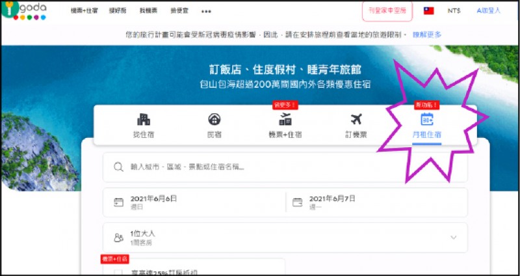Open the three-dots more menu in header
This screenshot has width=520, height=276.
pyautogui.click(x=206, y=11)
